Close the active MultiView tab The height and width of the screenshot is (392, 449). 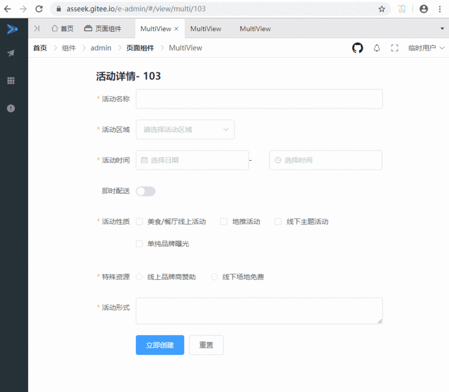coord(176,29)
